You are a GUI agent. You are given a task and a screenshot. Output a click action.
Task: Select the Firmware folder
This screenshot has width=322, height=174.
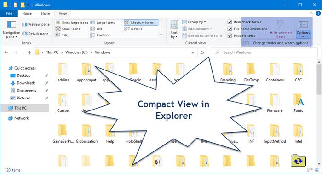coord(275,103)
